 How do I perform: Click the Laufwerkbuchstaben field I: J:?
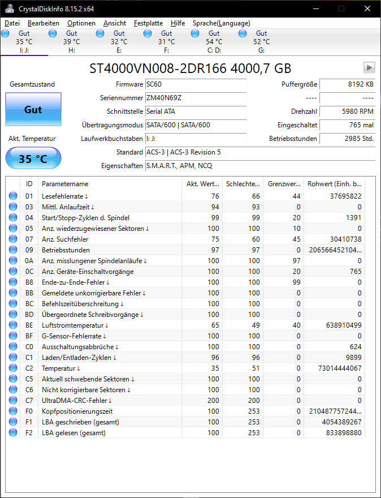pos(196,139)
